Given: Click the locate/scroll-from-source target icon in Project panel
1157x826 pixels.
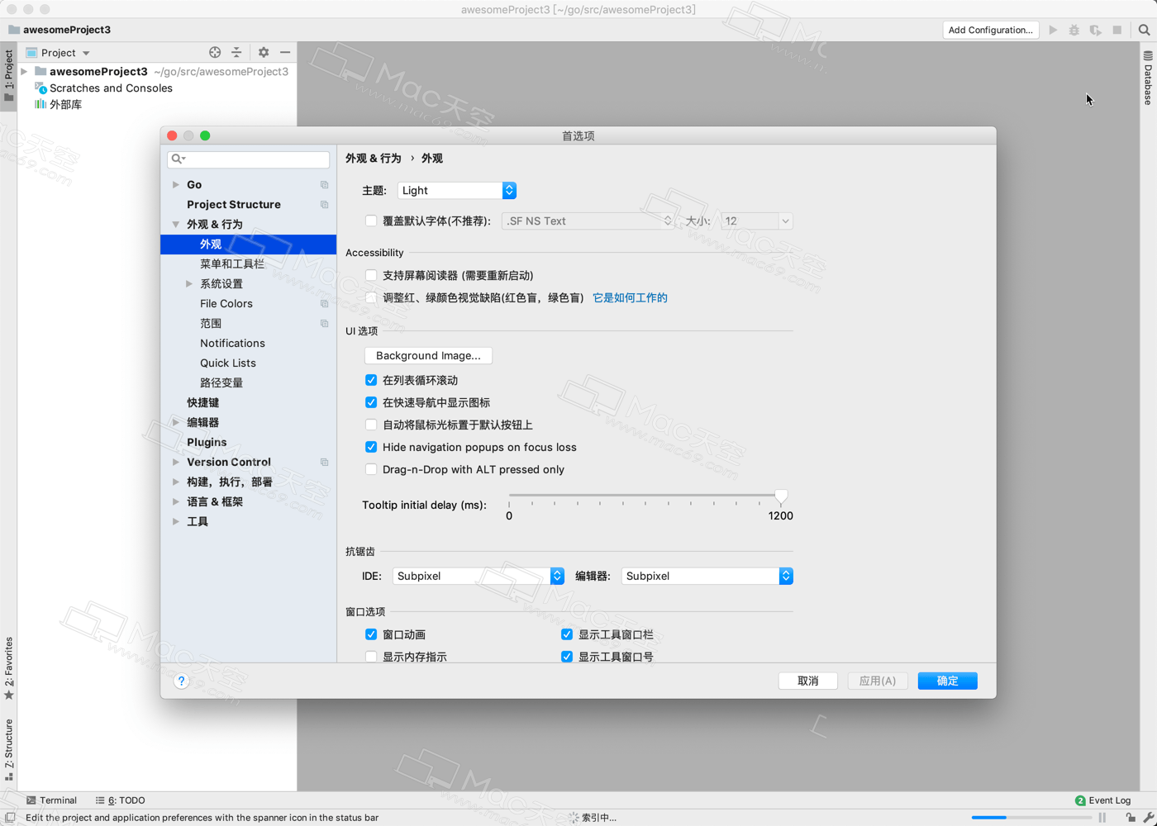Looking at the screenshot, I should pyautogui.click(x=215, y=52).
